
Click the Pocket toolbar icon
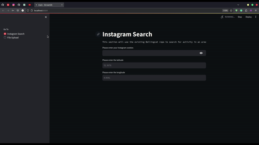click(x=18, y=11)
